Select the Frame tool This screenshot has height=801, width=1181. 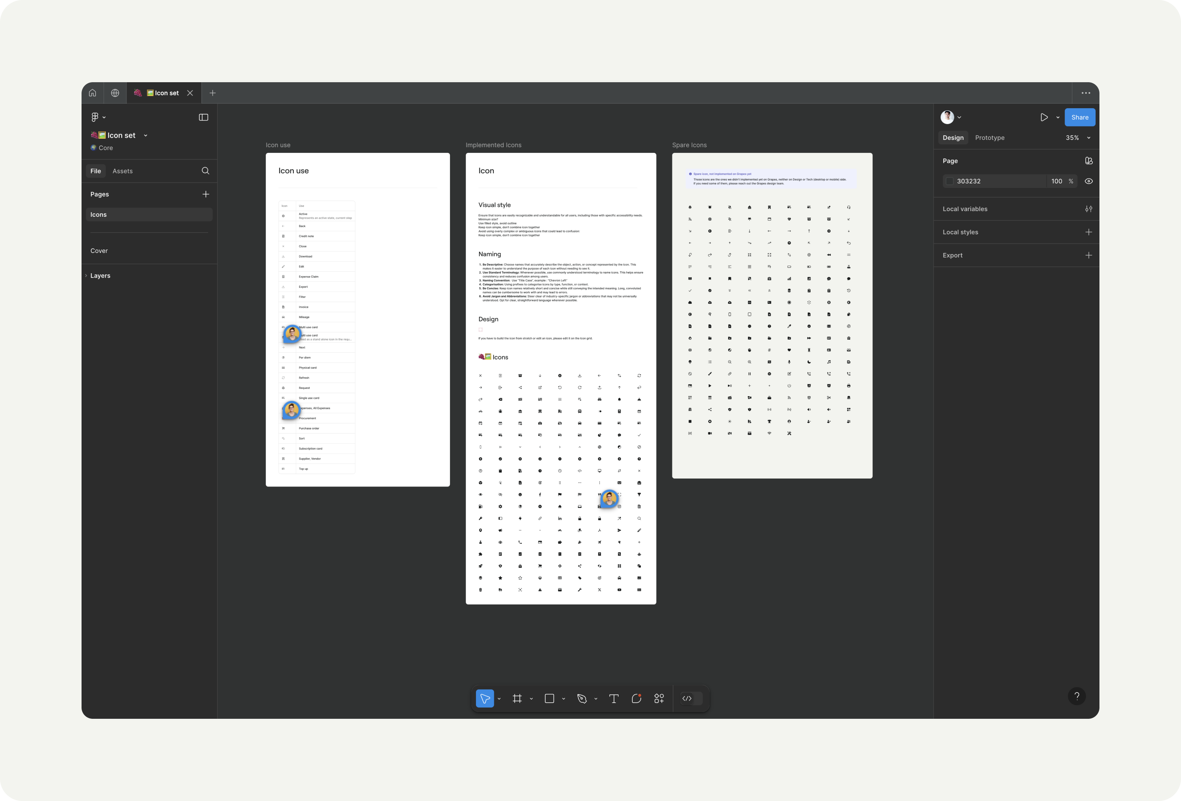[517, 698]
